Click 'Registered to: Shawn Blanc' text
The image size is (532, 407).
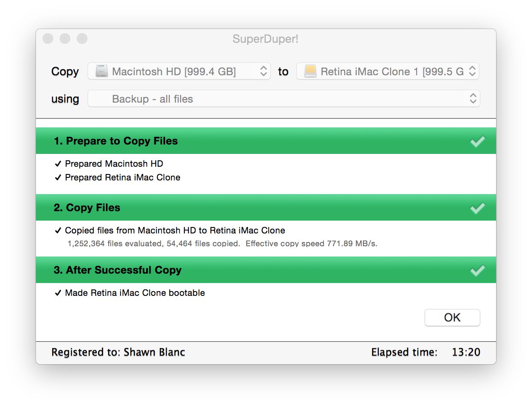(x=118, y=352)
